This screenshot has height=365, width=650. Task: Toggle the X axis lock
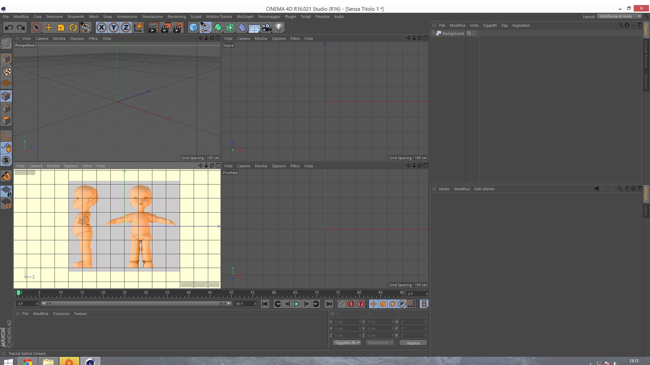[101, 28]
